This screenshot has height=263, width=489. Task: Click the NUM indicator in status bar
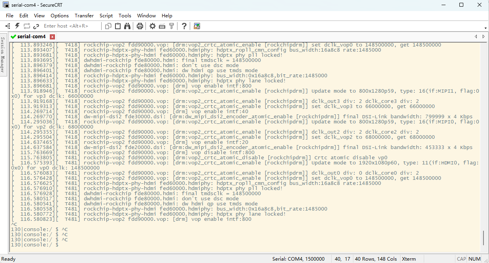[474, 259]
